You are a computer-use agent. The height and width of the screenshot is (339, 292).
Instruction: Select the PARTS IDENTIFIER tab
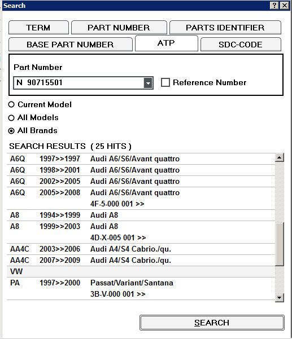pos(225,28)
